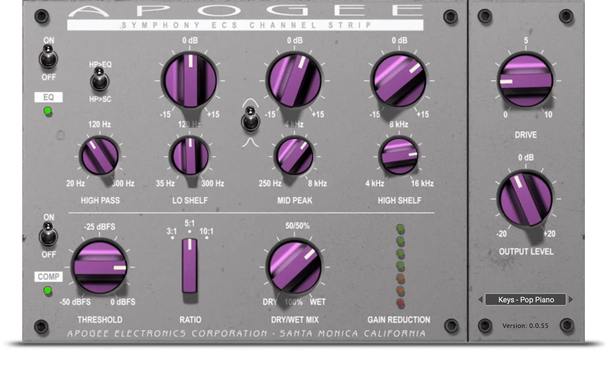Click the LO SHELF label
Screen dimensions: 606x381
(x=190, y=200)
